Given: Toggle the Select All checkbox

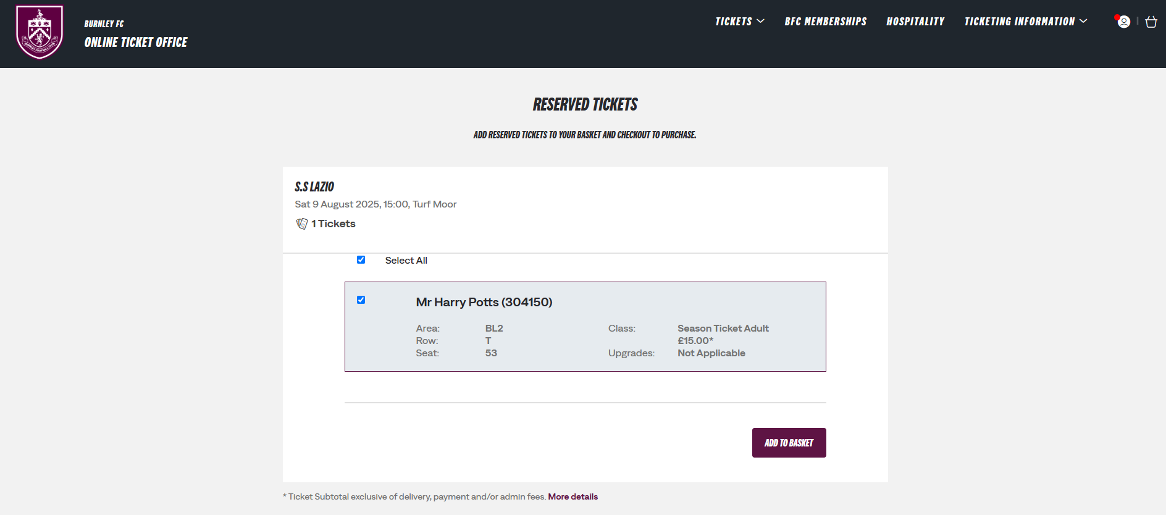Looking at the screenshot, I should (x=361, y=260).
